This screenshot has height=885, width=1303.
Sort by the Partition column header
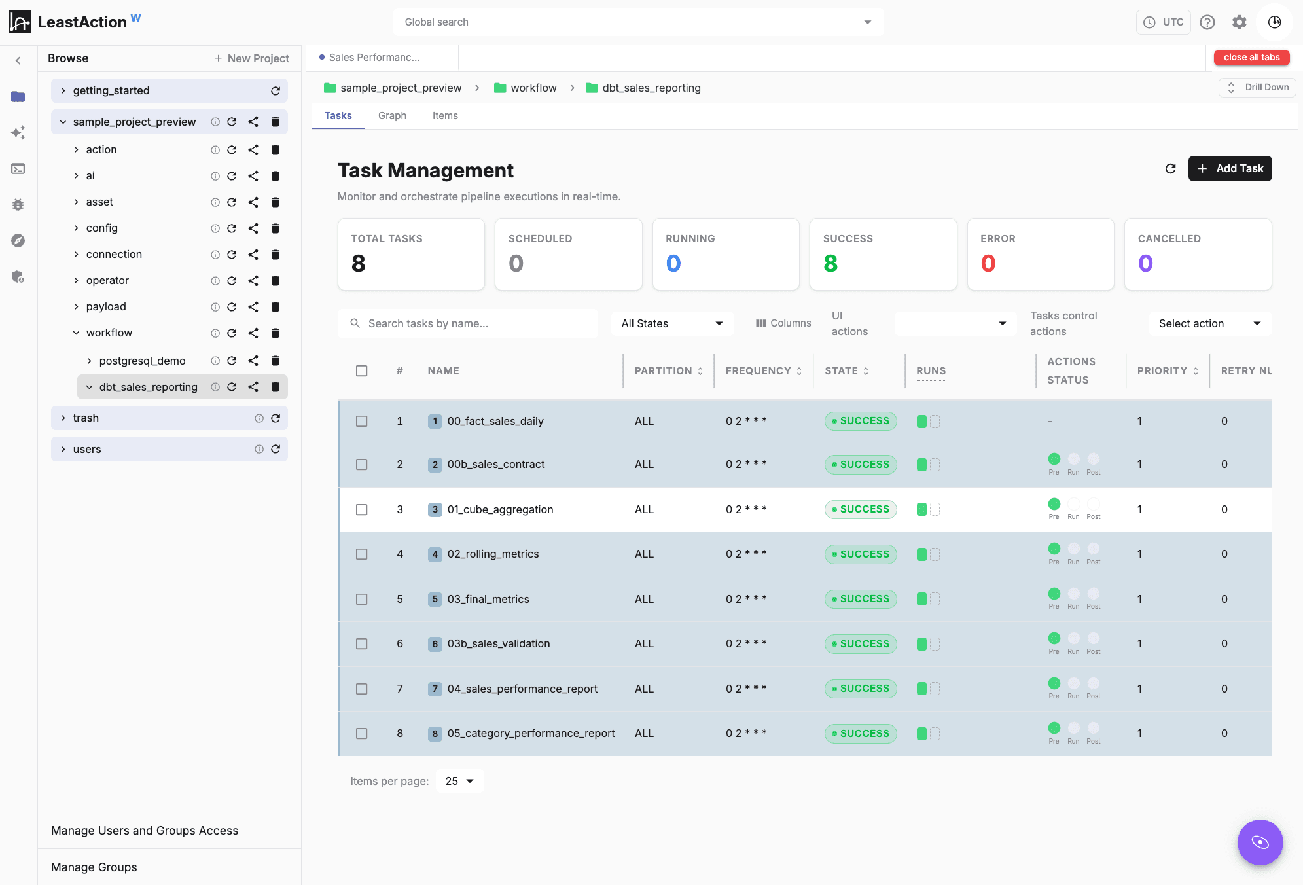[x=668, y=371]
